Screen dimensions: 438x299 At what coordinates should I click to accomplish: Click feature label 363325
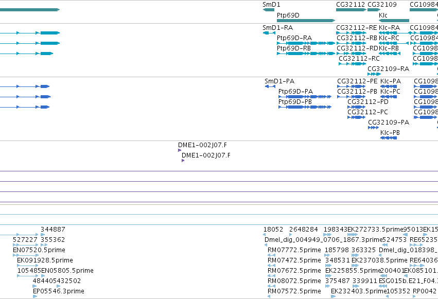pyautogui.click(x=364, y=250)
